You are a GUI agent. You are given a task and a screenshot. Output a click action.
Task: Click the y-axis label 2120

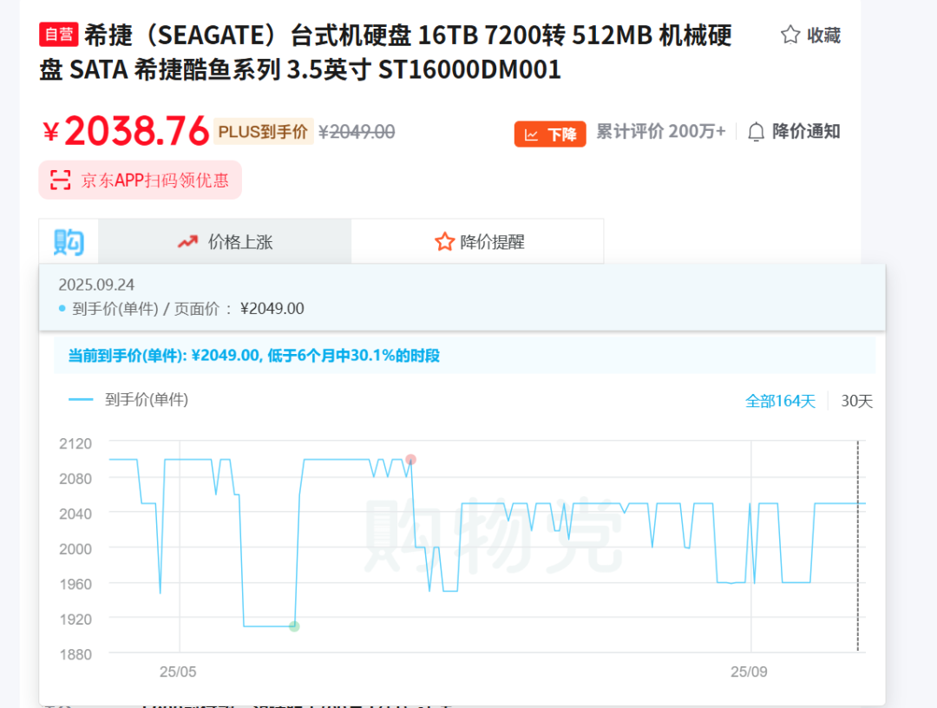(75, 443)
